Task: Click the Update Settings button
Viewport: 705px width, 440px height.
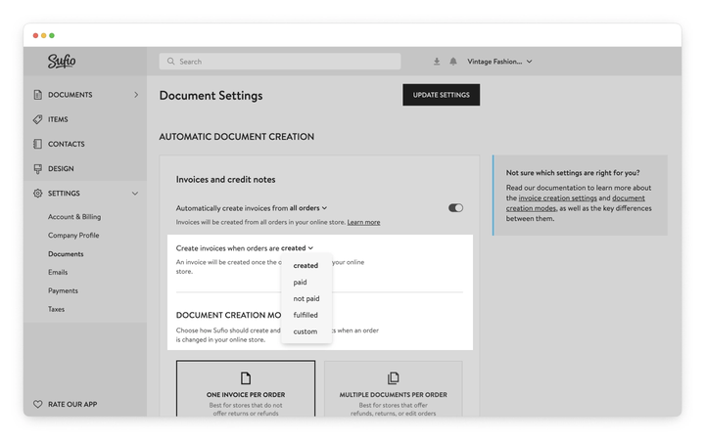Action: coord(441,95)
